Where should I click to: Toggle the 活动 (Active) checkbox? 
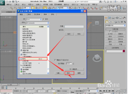click(x=43, y=19)
